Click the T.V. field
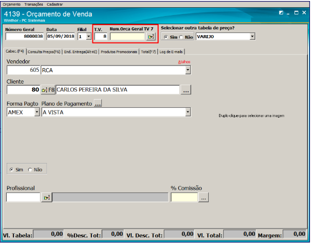The image size is (311, 243). [x=101, y=37]
